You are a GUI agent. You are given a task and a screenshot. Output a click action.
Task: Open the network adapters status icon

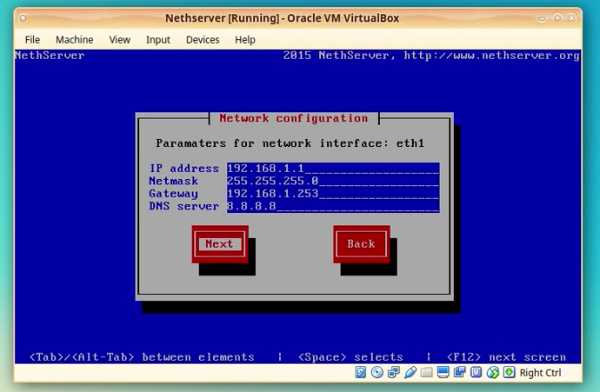(x=393, y=372)
